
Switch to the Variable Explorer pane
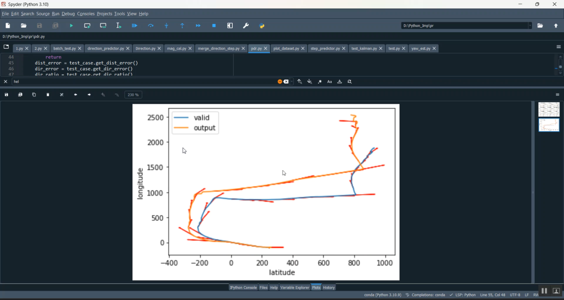click(294, 288)
